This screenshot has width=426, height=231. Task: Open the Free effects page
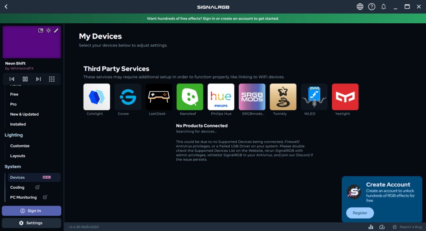click(14, 94)
